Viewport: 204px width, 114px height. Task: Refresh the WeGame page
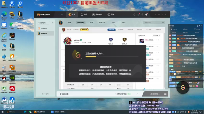point(62,15)
